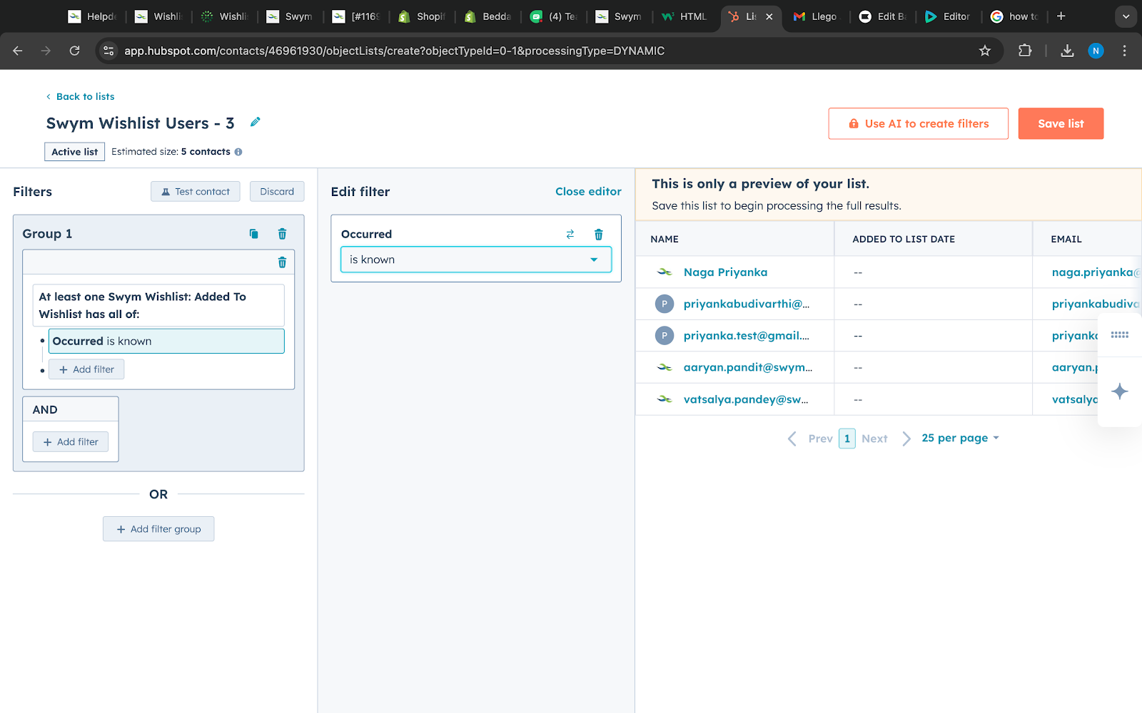The width and height of the screenshot is (1142, 713).
Task: Add filter in the AND section
Action: pyautogui.click(x=71, y=442)
